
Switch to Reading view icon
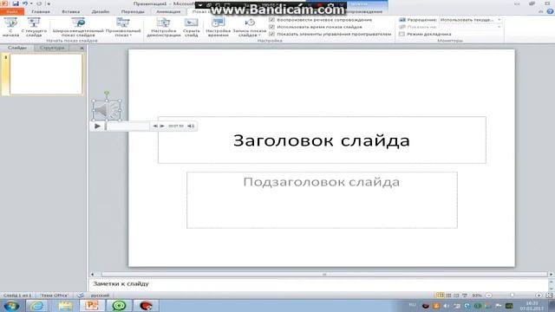pos(456,295)
